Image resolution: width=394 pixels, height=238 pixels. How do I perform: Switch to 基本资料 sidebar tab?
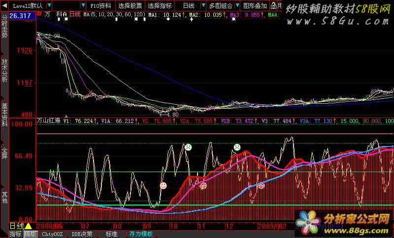click(x=4, y=114)
